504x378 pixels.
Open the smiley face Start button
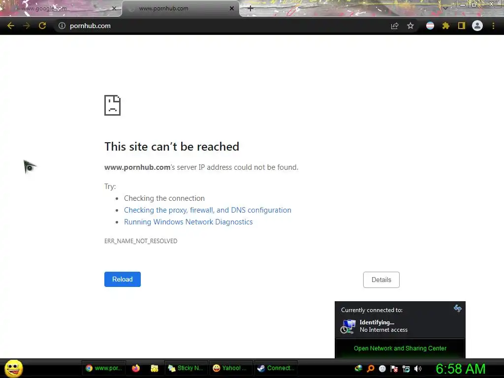13,368
